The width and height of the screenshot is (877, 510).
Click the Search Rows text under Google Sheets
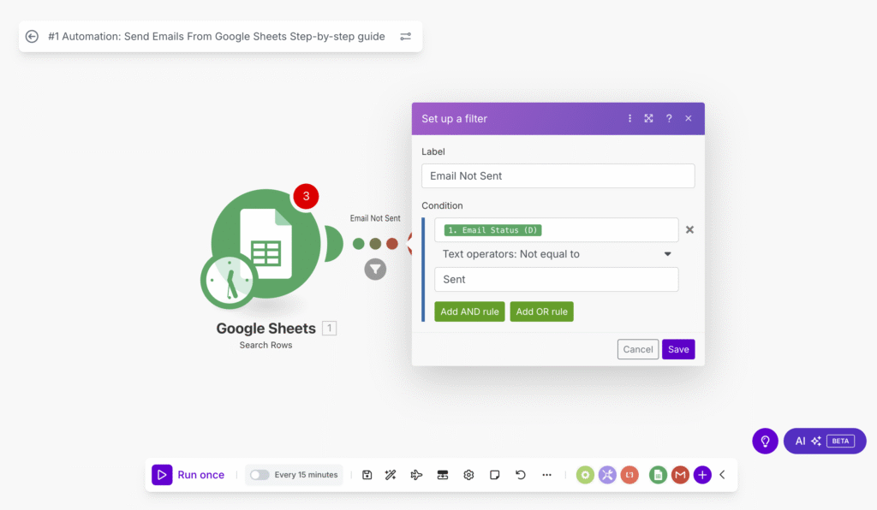[265, 345]
